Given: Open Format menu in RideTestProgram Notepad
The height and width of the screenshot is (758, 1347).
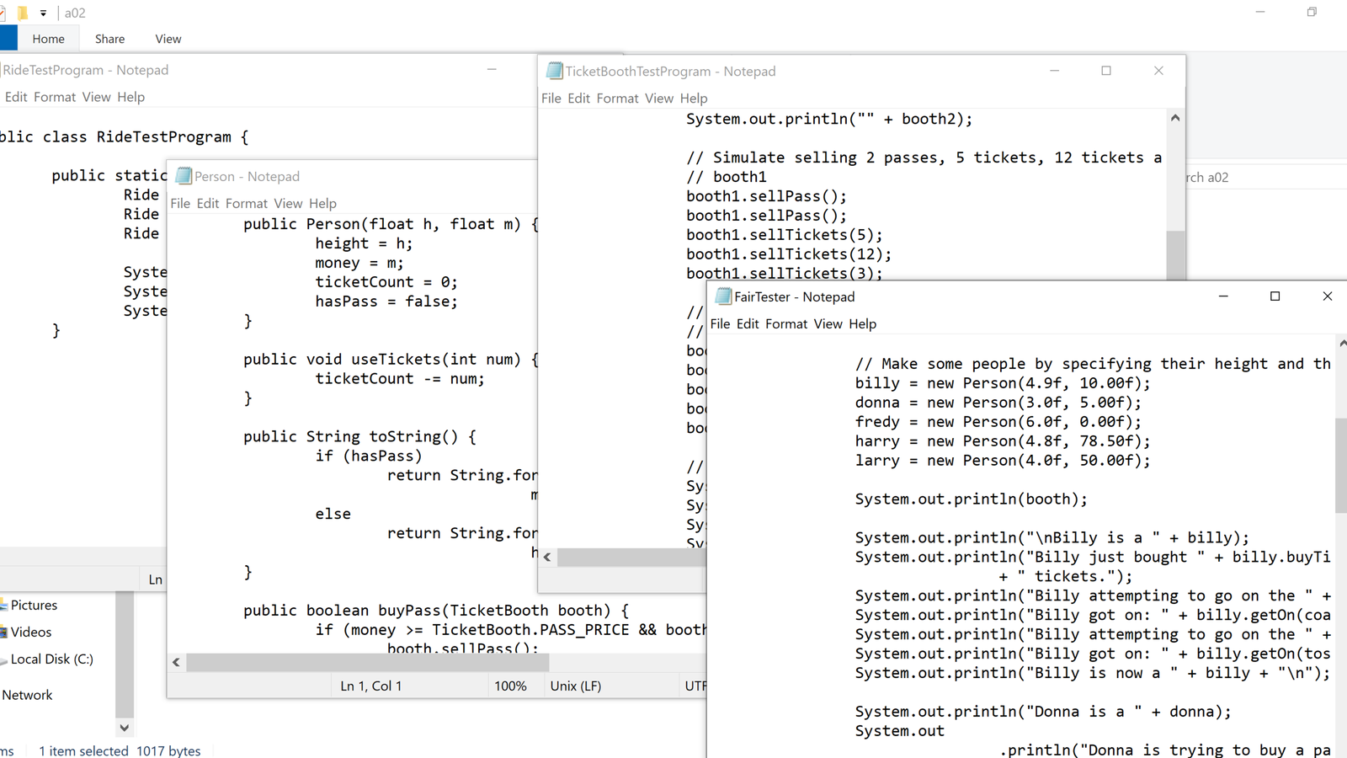Looking at the screenshot, I should tap(55, 97).
